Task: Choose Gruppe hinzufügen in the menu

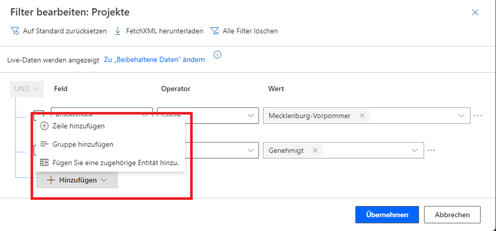Action: [x=82, y=144]
